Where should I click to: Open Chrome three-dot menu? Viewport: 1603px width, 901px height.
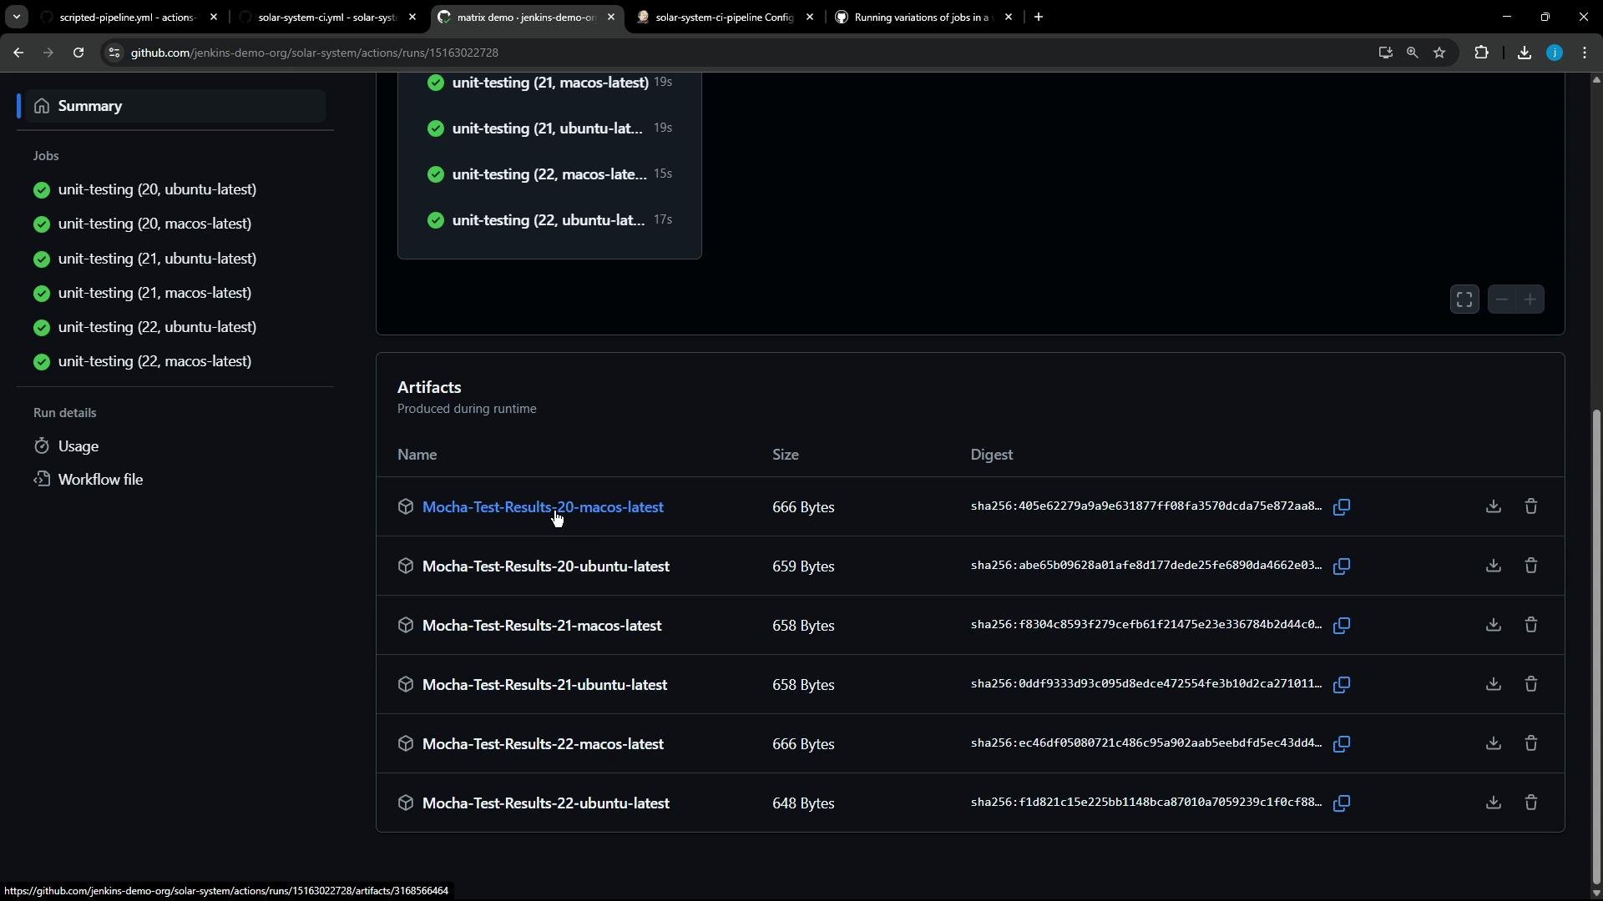[x=1585, y=53]
